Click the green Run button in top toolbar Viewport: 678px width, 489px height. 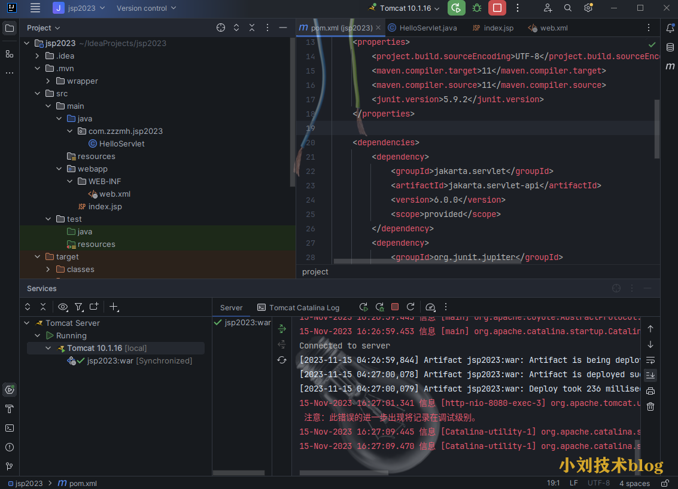click(456, 8)
